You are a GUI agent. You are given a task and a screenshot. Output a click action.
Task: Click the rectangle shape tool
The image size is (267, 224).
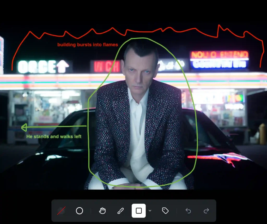139,211
